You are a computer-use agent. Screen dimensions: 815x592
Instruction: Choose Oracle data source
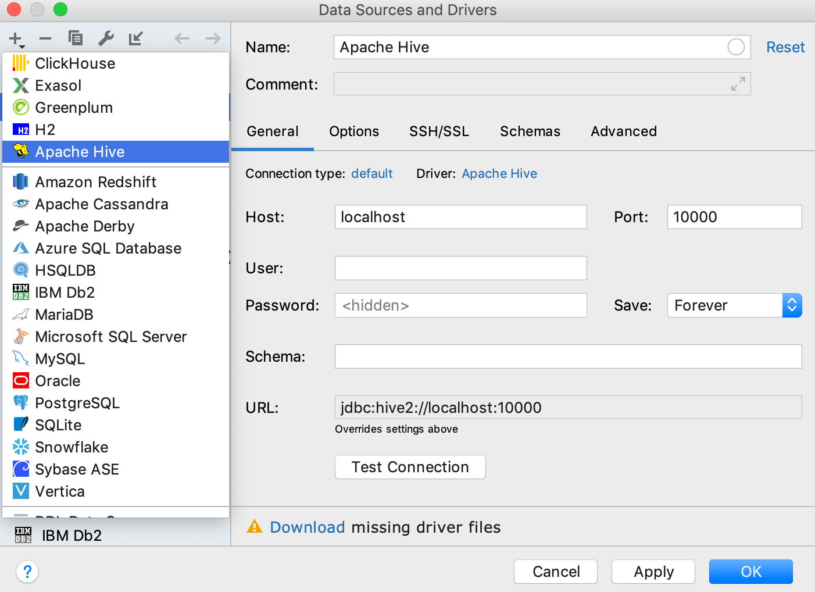click(116, 381)
